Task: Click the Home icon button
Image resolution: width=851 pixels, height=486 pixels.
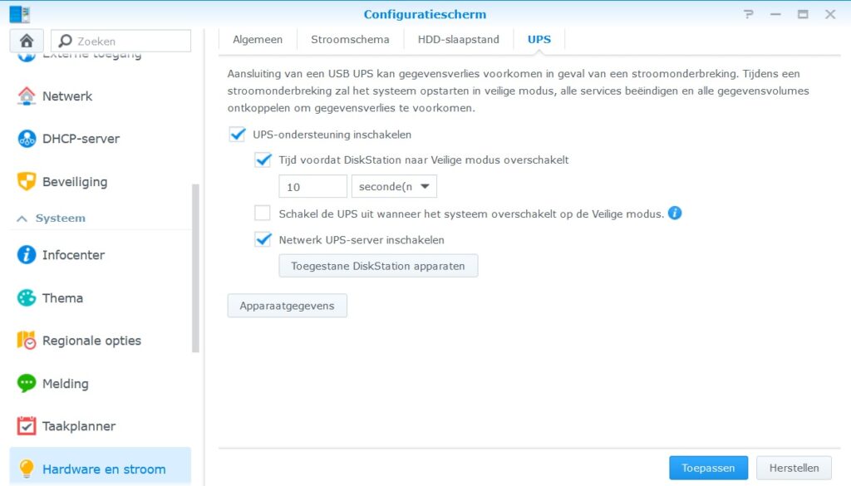Action: (27, 41)
